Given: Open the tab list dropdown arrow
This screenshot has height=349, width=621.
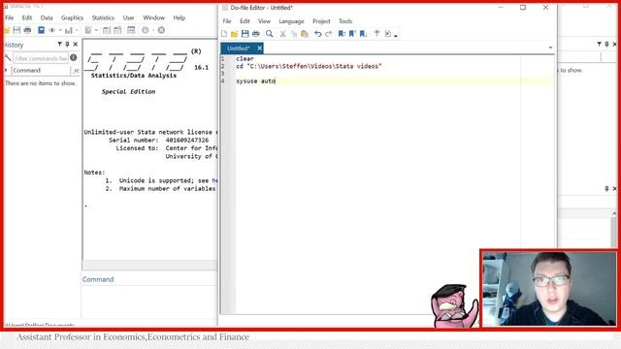Looking at the screenshot, I should 550,48.
